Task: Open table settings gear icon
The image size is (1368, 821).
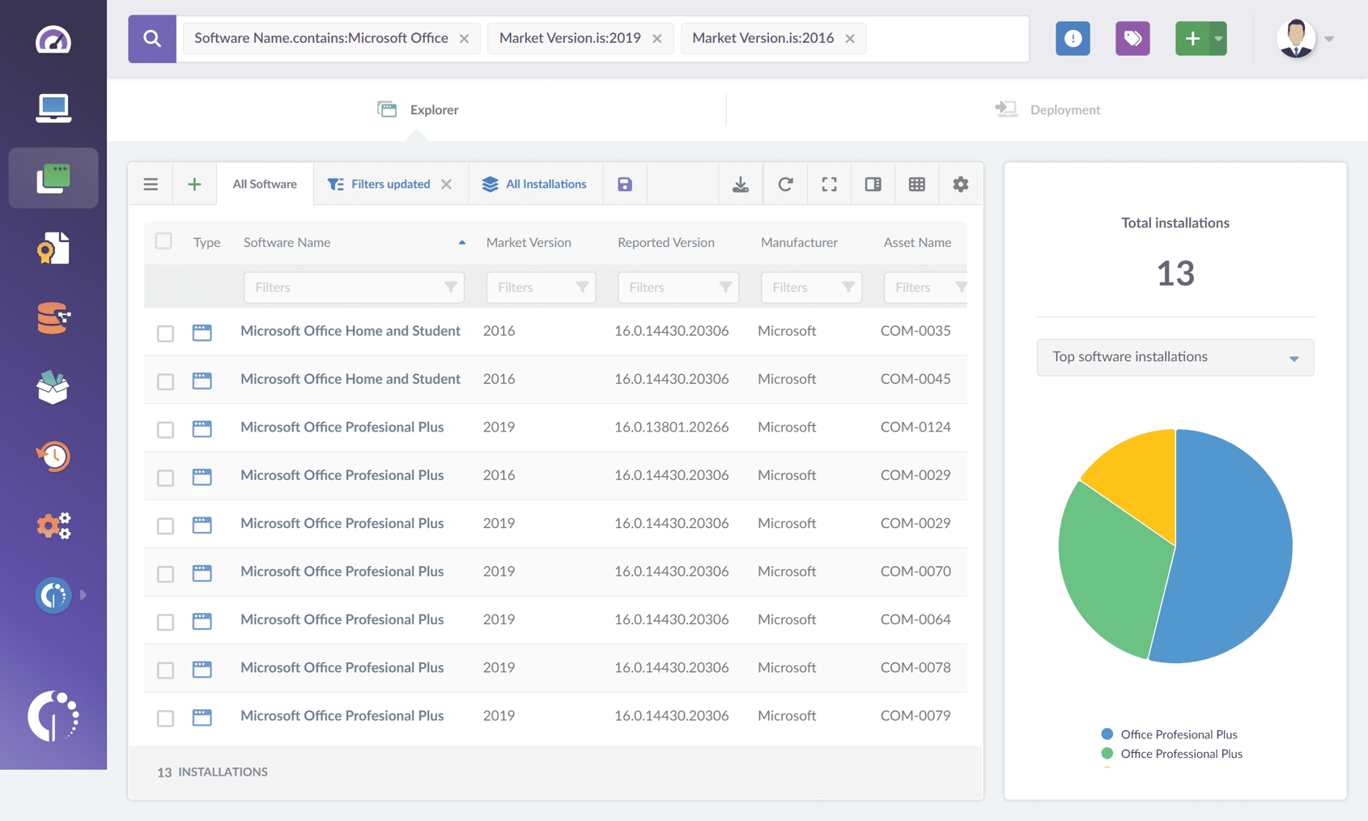Action: [x=961, y=185]
